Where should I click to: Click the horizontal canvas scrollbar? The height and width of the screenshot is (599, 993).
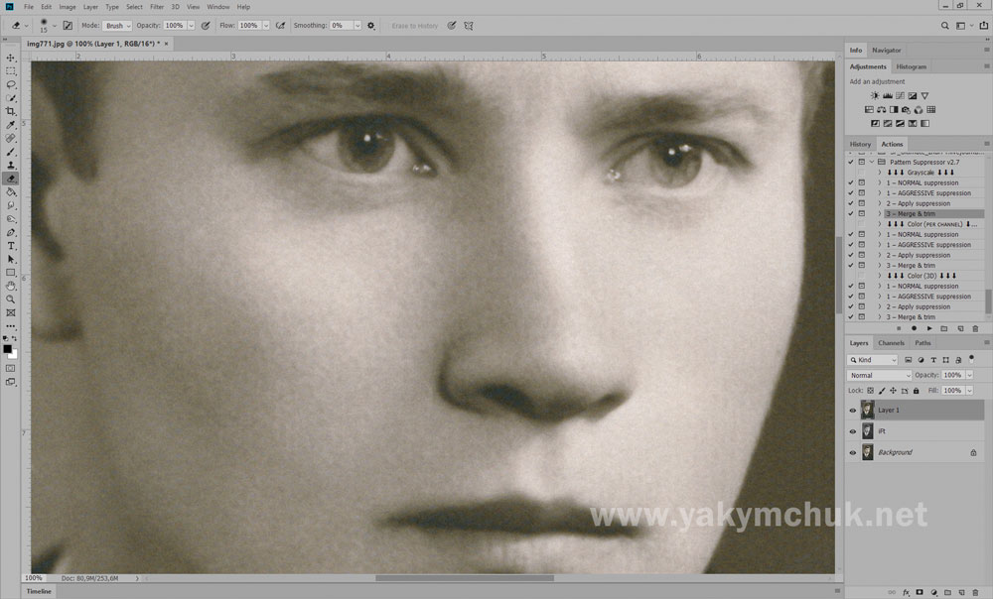coord(464,578)
